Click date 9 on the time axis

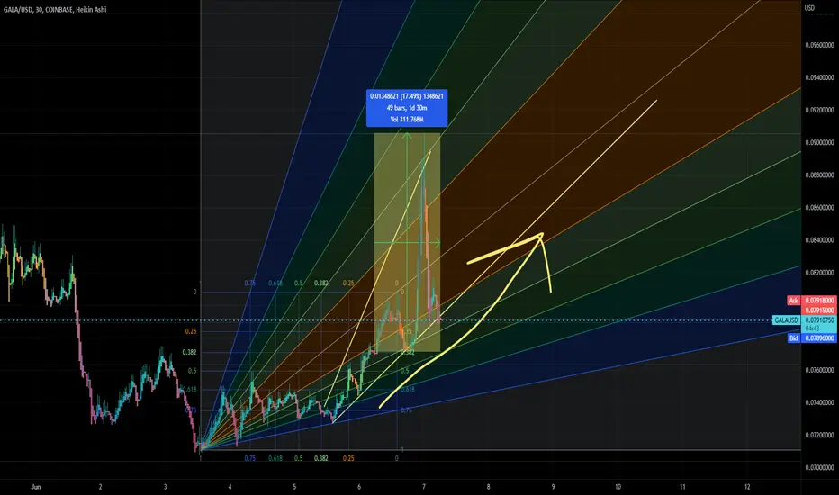(x=553, y=487)
